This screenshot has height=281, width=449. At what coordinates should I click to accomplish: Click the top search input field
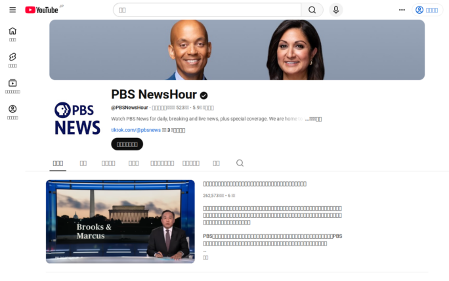click(207, 10)
